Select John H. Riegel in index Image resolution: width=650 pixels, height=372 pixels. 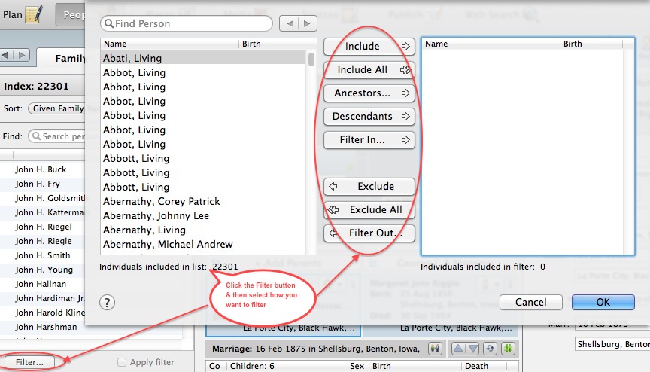click(42, 227)
